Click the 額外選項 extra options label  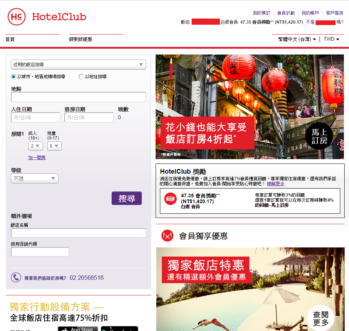21,216
